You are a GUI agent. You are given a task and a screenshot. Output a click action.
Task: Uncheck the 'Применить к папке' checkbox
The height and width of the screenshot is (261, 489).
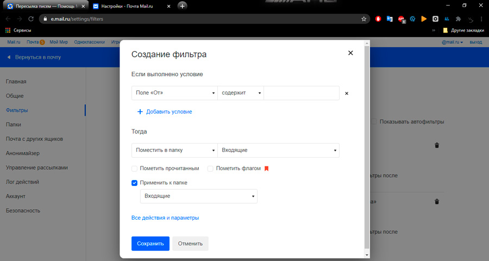point(135,183)
